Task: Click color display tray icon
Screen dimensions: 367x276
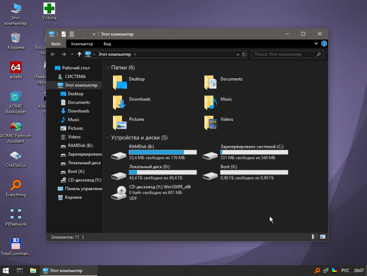Action: click(x=334, y=271)
